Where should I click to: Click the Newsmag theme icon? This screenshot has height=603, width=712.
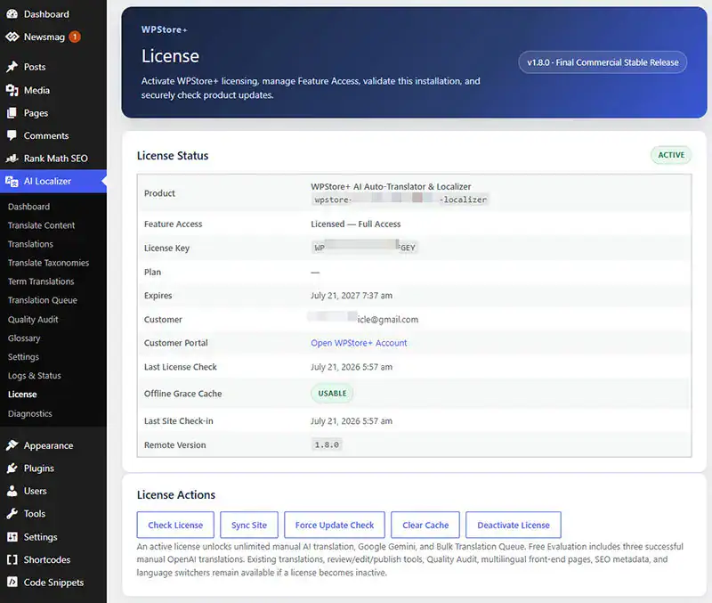pyautogui.click(x=12, y=37)
